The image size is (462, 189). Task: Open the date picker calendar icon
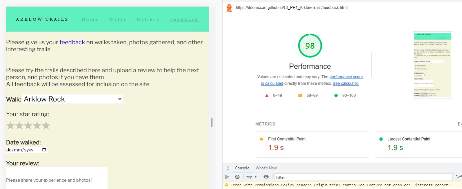[x=44, y=150]
